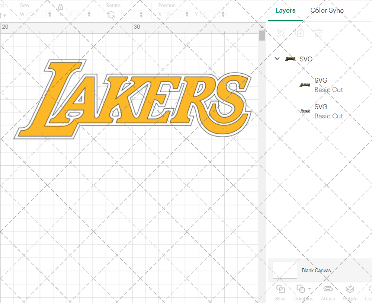Click the Delete layer trash icon
Viewport: 372px width, 303px height.
[318, 33]
